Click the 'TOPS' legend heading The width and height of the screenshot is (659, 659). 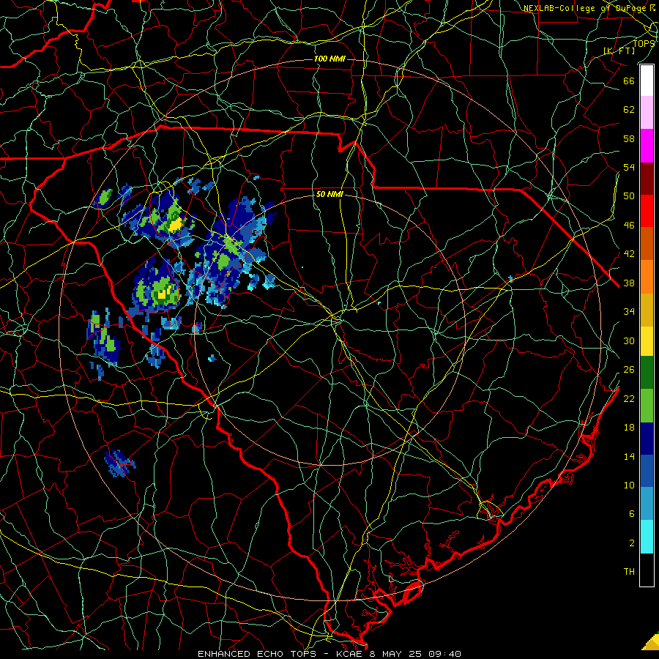coord(644,43)
